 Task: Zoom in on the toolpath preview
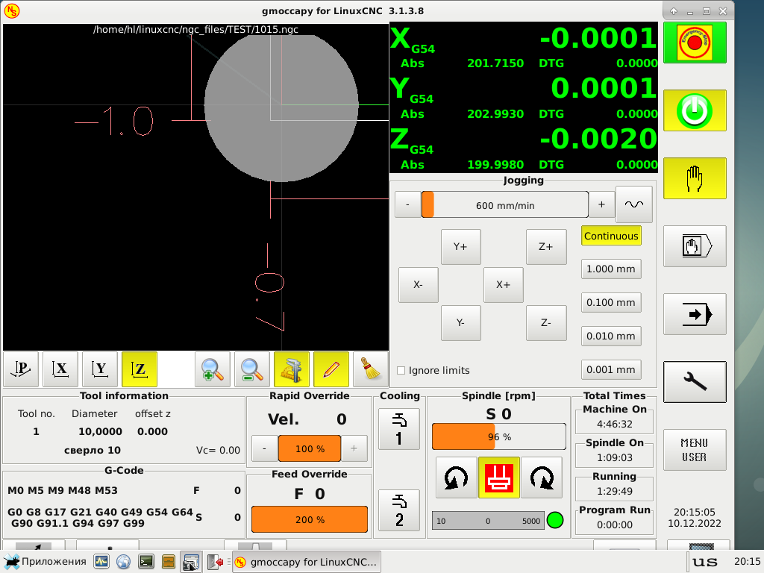[213, 369]
